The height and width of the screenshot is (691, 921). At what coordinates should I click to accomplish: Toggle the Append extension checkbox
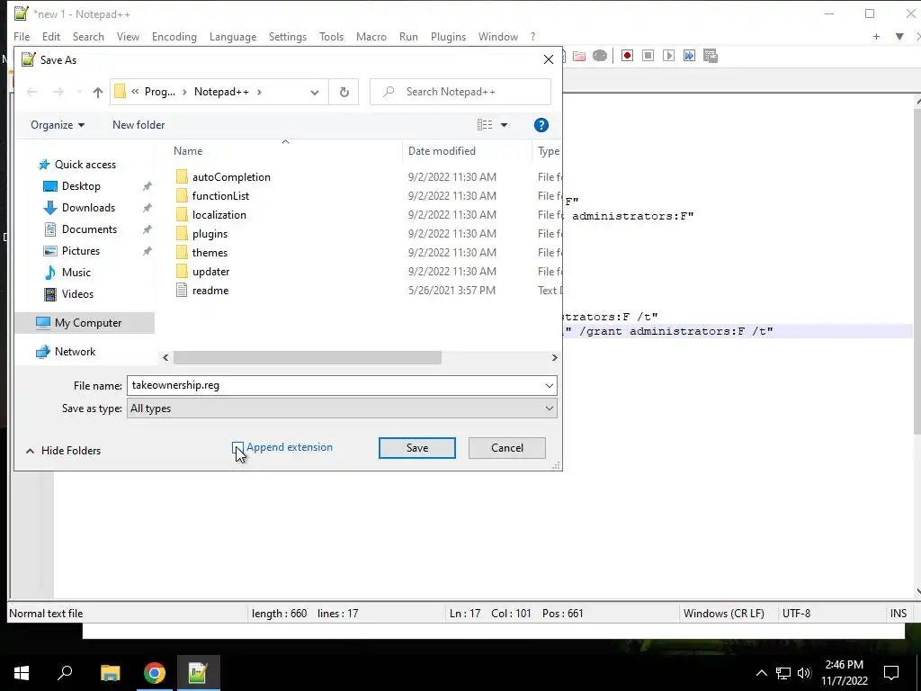[x=237, y=448]
